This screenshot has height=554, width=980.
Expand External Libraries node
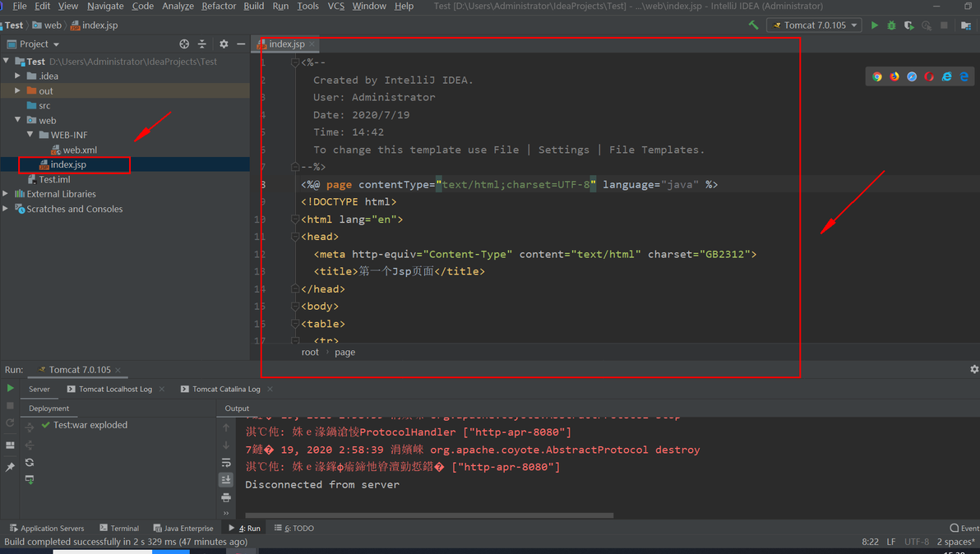coord(6,194)
